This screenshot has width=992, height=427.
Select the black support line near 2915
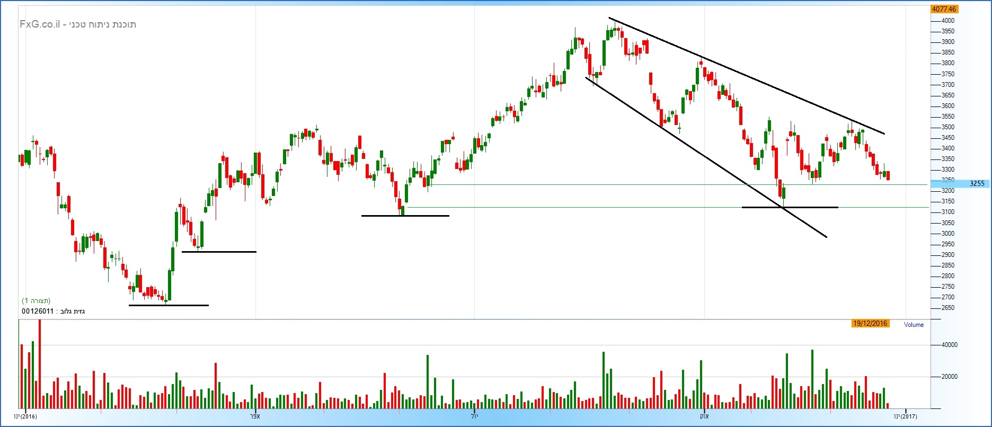219,252
